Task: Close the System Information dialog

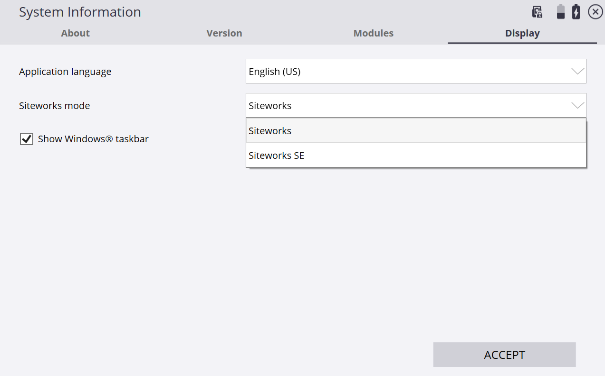Action: click(595, 12)
